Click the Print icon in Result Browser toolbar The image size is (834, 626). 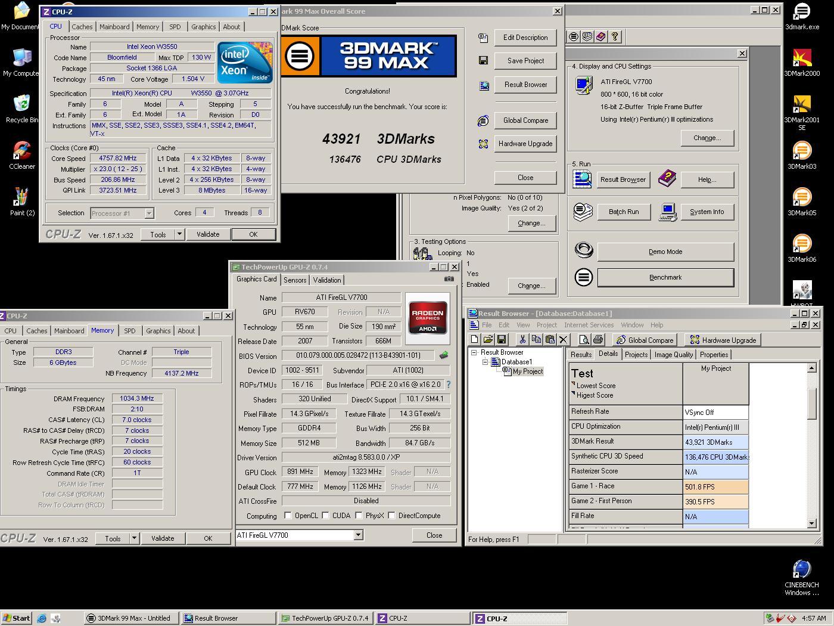coord(598,340)
